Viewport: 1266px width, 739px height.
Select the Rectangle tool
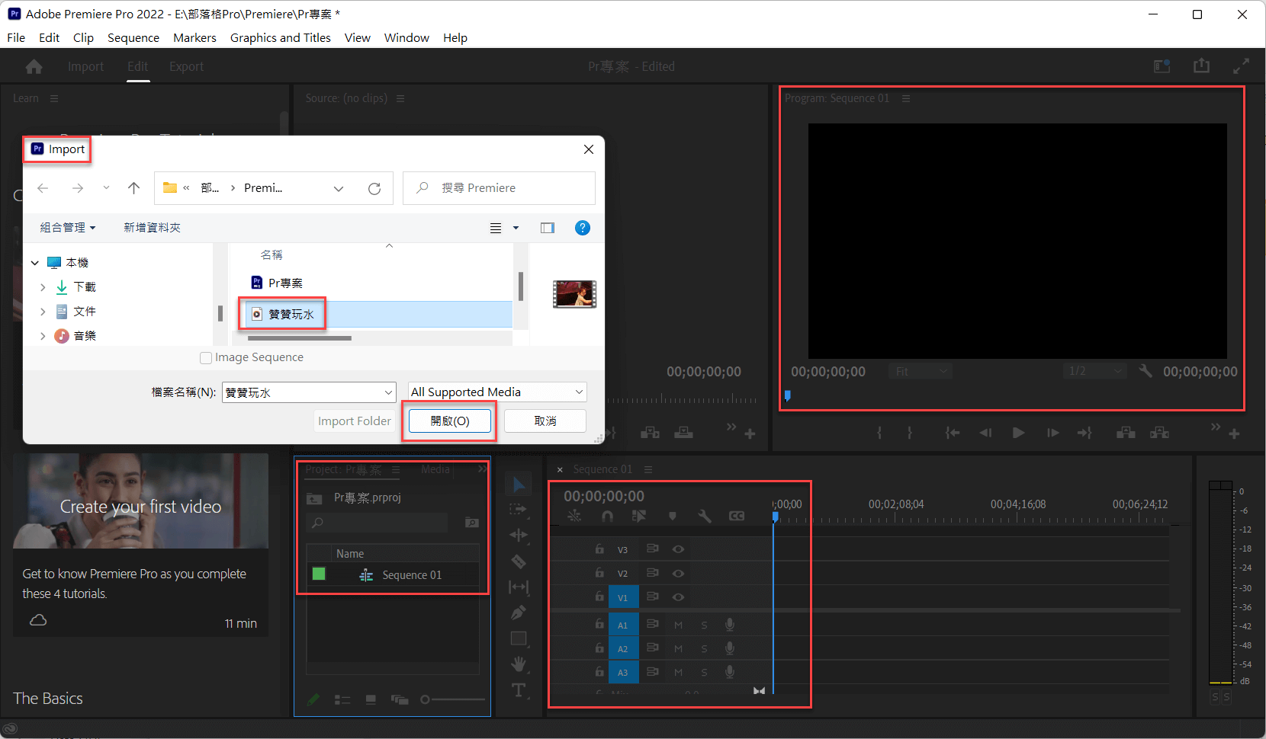point(519,638)
